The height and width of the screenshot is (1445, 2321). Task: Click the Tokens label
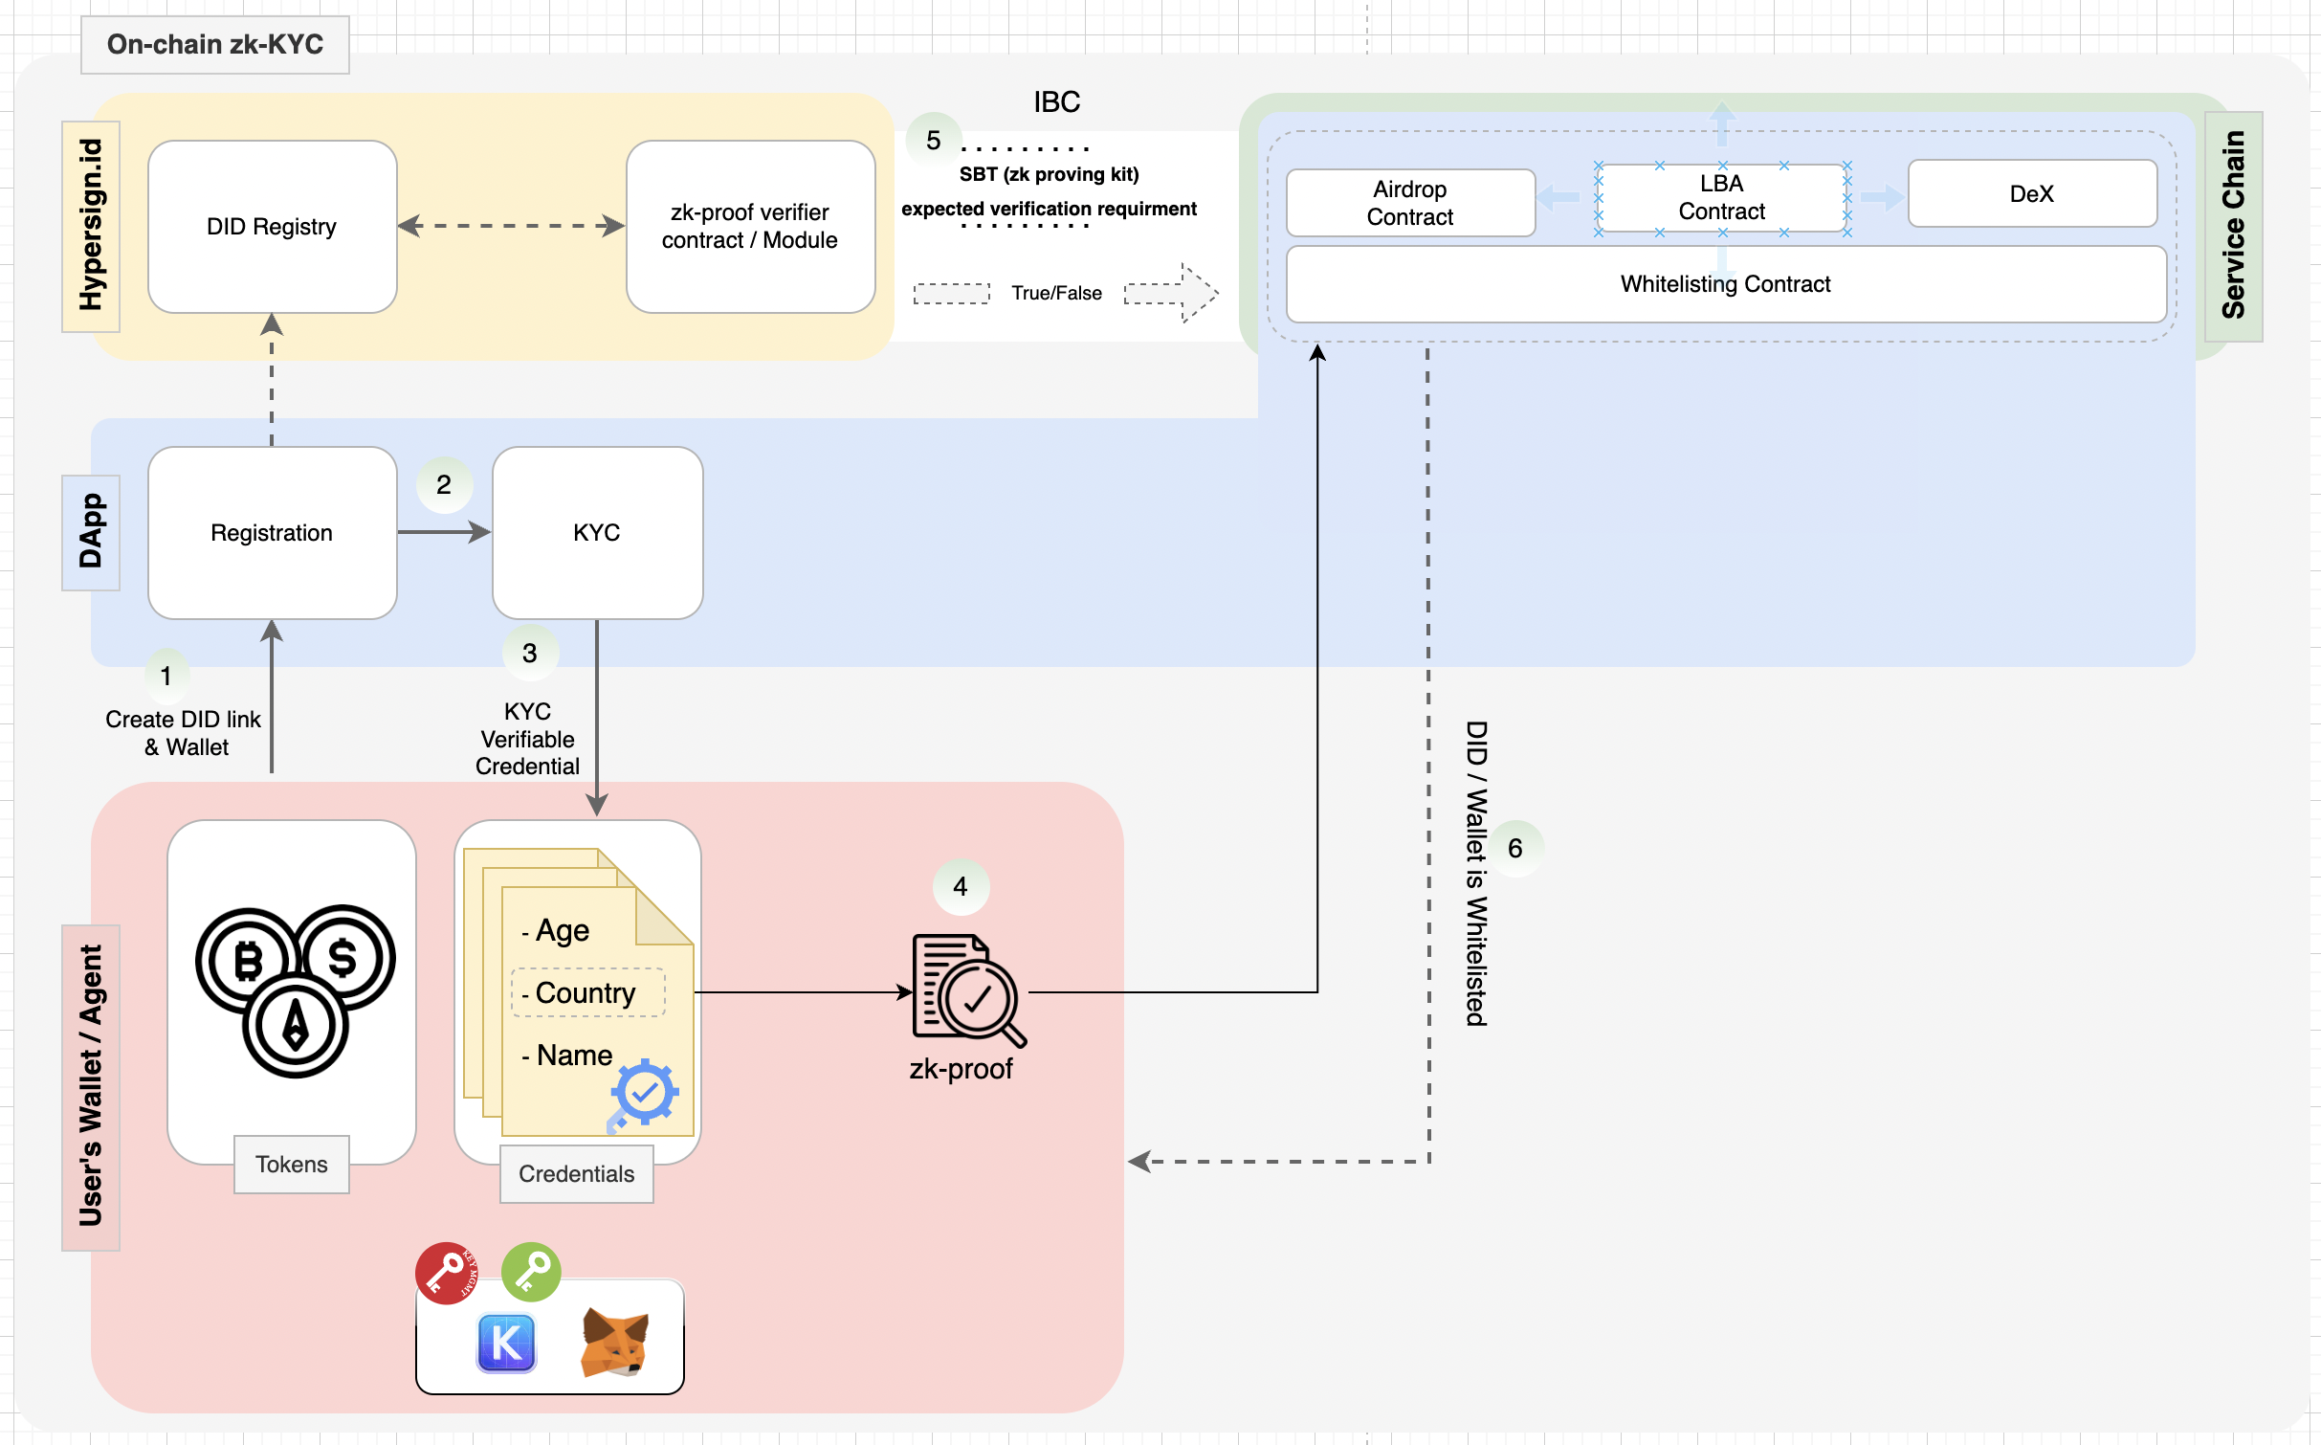(x=292, y=1165)
